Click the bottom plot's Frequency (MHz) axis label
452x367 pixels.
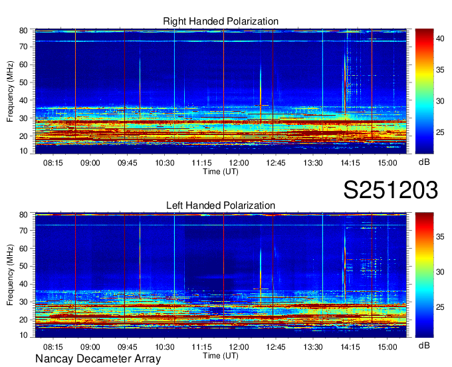pyautogui.click(x=11, y=273)
